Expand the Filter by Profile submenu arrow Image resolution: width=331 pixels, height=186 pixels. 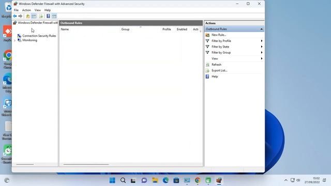(262, 41)
